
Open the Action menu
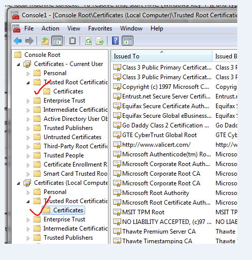tap(50, 28)
